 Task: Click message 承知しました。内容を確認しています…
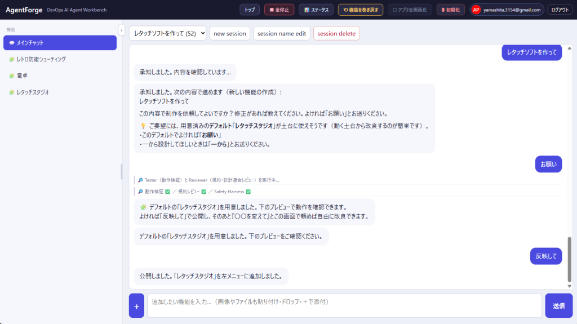185,72
